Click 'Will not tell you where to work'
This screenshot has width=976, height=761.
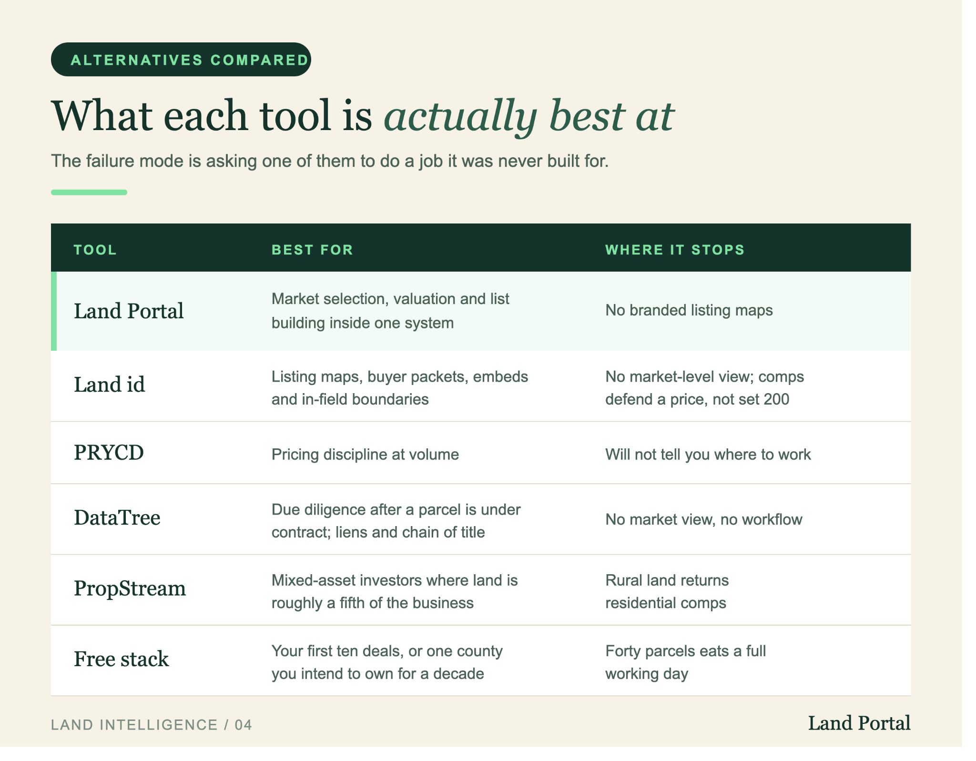[x=708, y=455]
